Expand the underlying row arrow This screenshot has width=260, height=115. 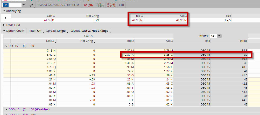click(x=5, y=18)
